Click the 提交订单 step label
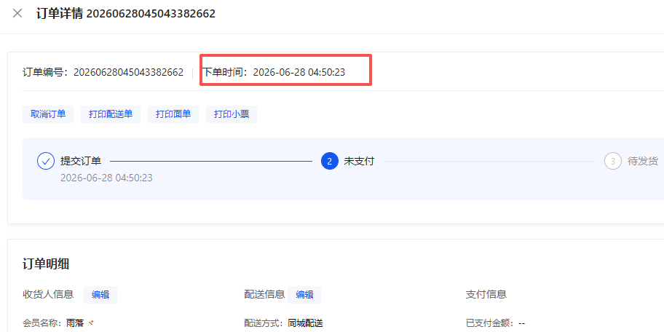The image size is (664, 332). (x=81, y=162)
